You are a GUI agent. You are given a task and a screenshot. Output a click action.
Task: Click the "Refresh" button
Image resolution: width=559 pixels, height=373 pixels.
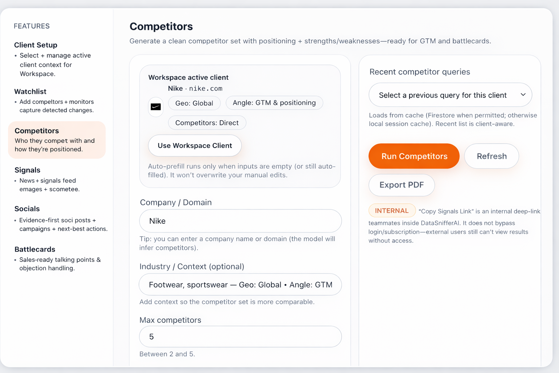tap(492, 156)
